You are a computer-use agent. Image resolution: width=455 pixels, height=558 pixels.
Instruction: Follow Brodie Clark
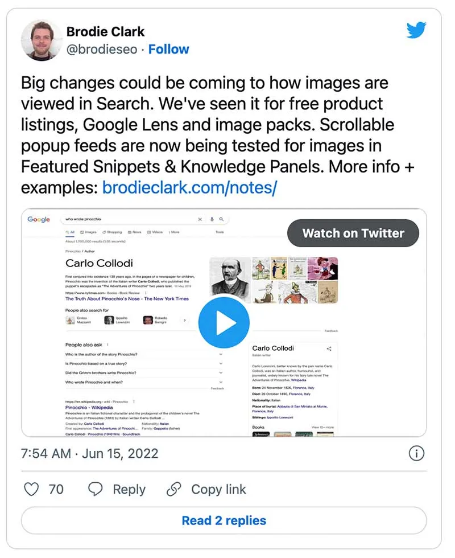pos(168,50)
